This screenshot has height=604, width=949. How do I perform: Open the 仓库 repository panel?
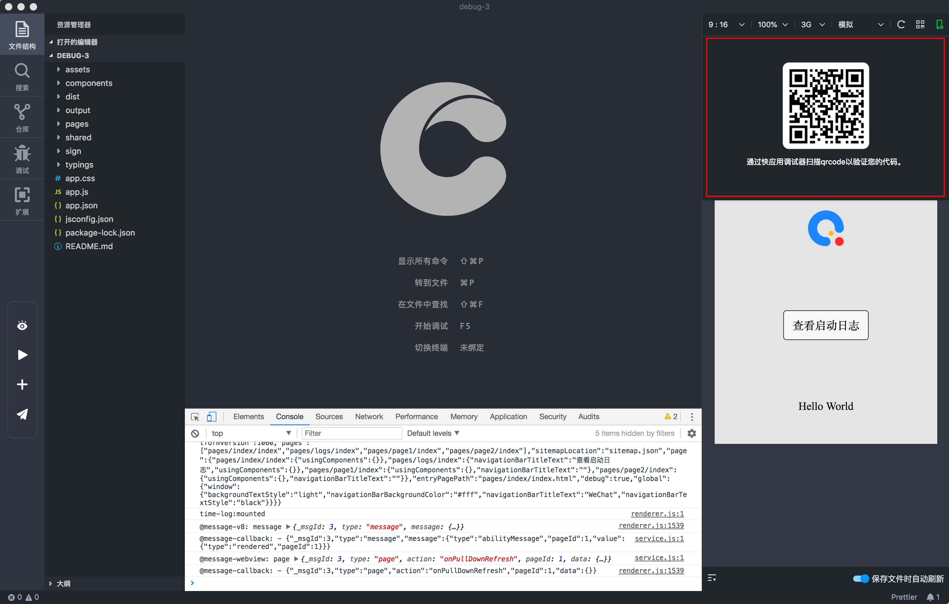point(22,118)
